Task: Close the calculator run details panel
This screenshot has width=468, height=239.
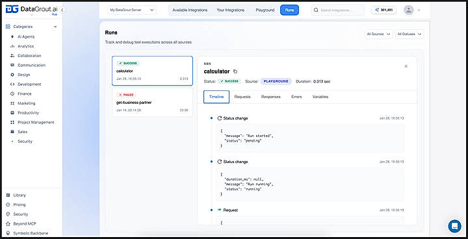Action: (x=406, y=66)
